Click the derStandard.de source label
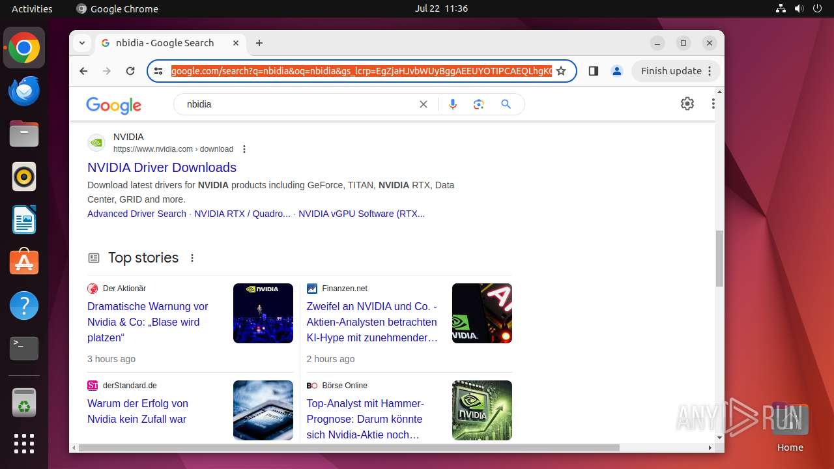This screenshot has width=834, height=469. click(130, 386)
